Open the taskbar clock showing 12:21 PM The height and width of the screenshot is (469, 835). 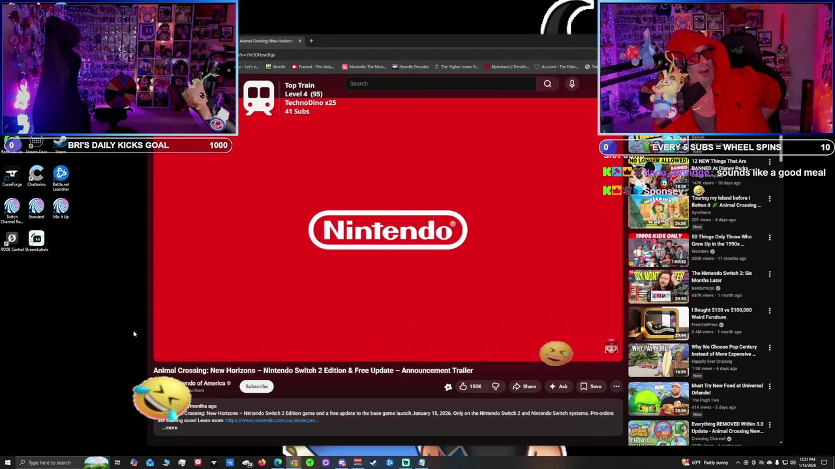click(x=808, y=462)
